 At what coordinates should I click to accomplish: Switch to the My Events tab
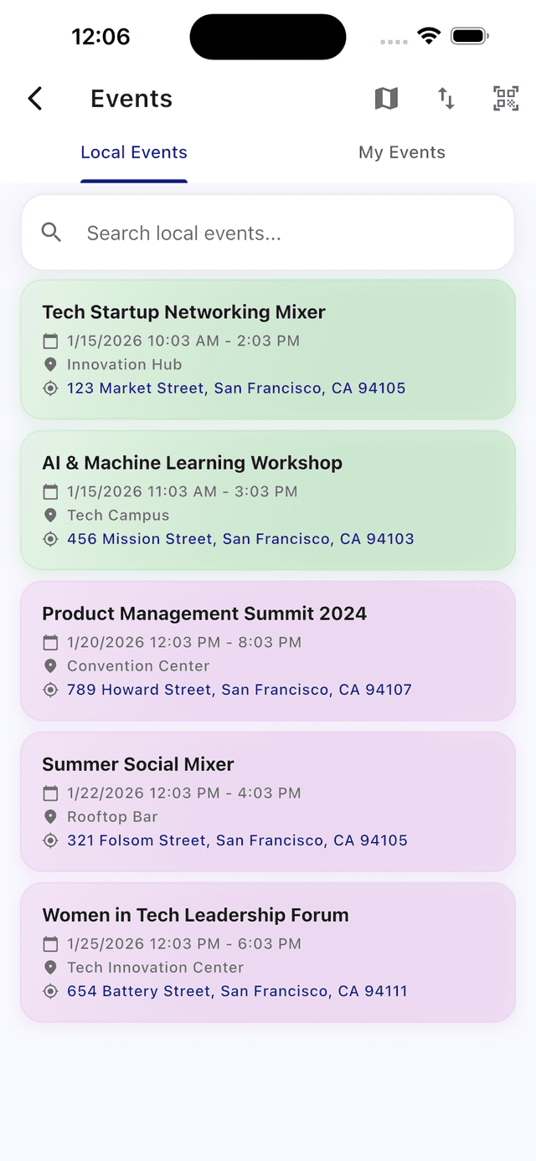click(x=402, y=152)
